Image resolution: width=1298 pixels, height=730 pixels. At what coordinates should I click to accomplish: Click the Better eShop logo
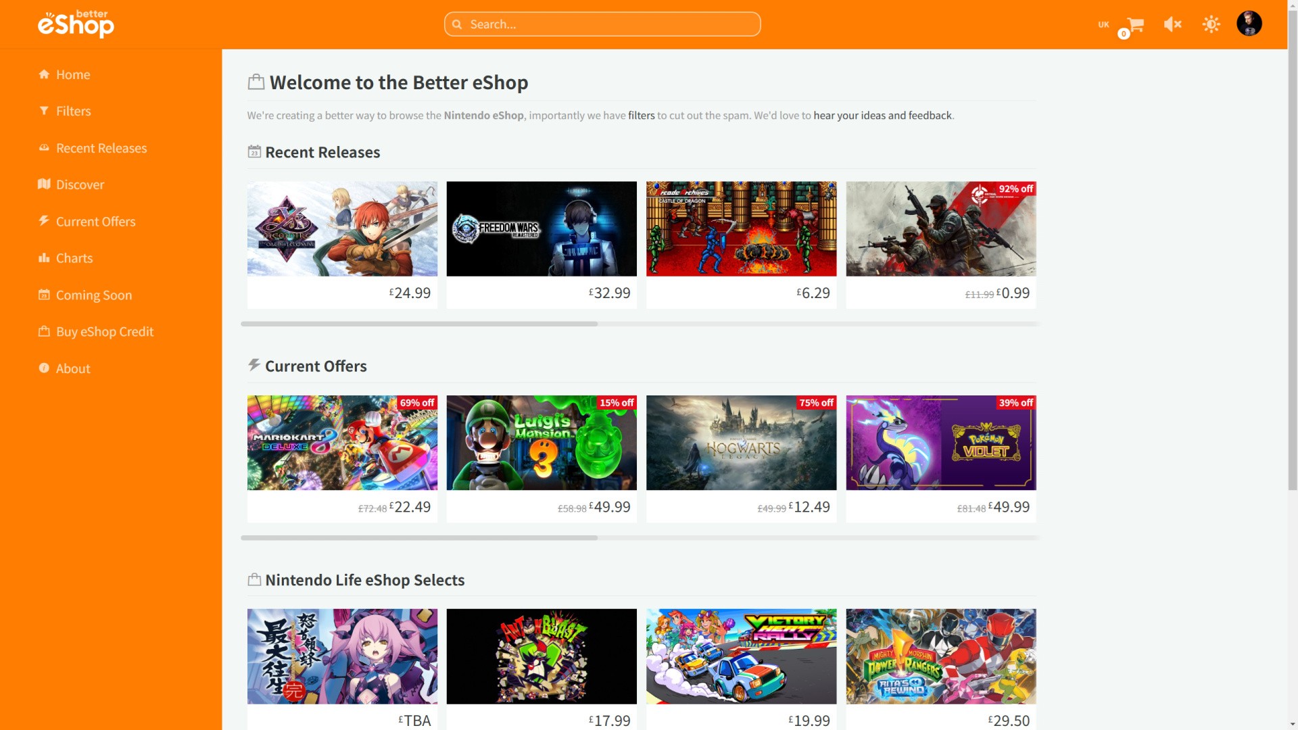tap(76, 24)
